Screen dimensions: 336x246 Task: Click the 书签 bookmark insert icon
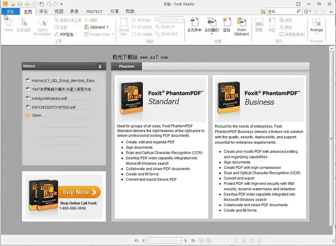click(x=271, y=25)
